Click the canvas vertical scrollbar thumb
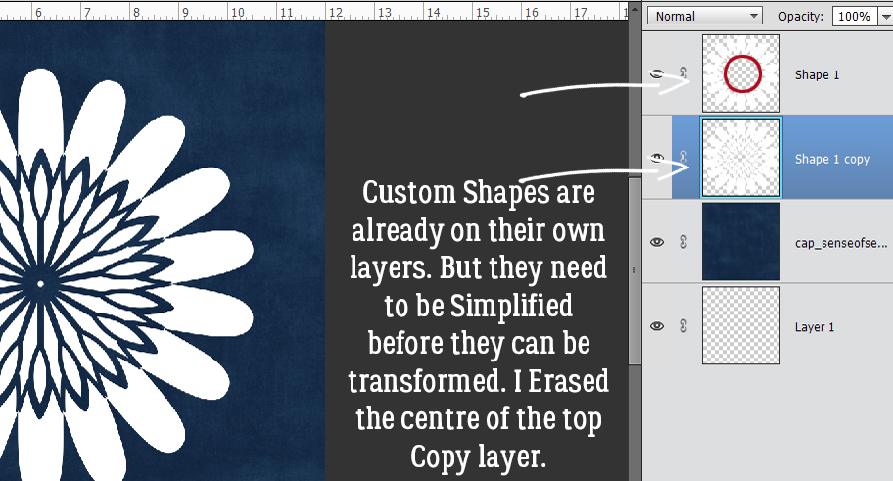Image resolution: width=893 pixels, height=481 pixels. point(634,270)
